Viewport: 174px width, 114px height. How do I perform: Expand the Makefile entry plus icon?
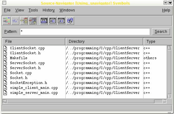(x=5, y=58)
